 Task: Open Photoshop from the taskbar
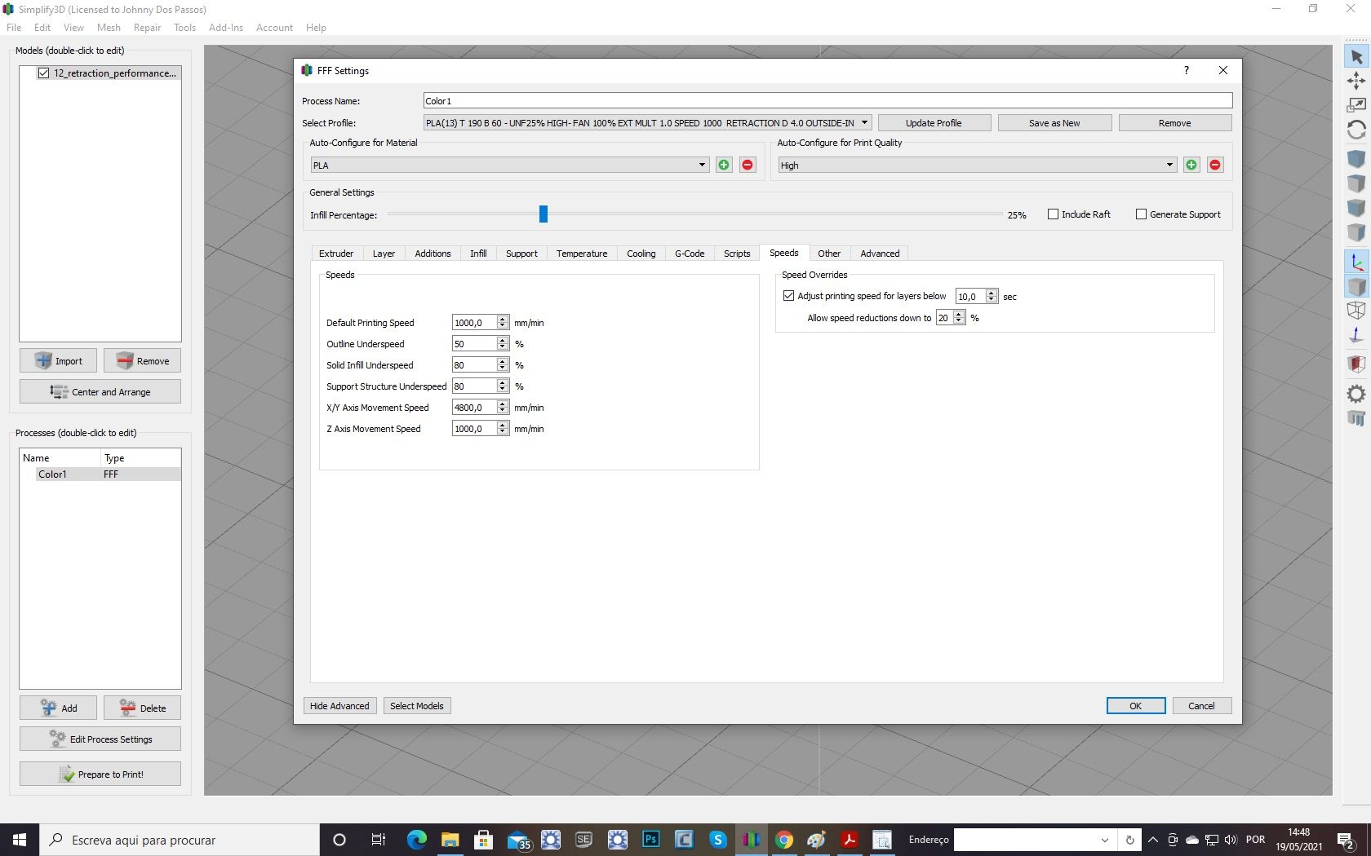coord(651,840)
